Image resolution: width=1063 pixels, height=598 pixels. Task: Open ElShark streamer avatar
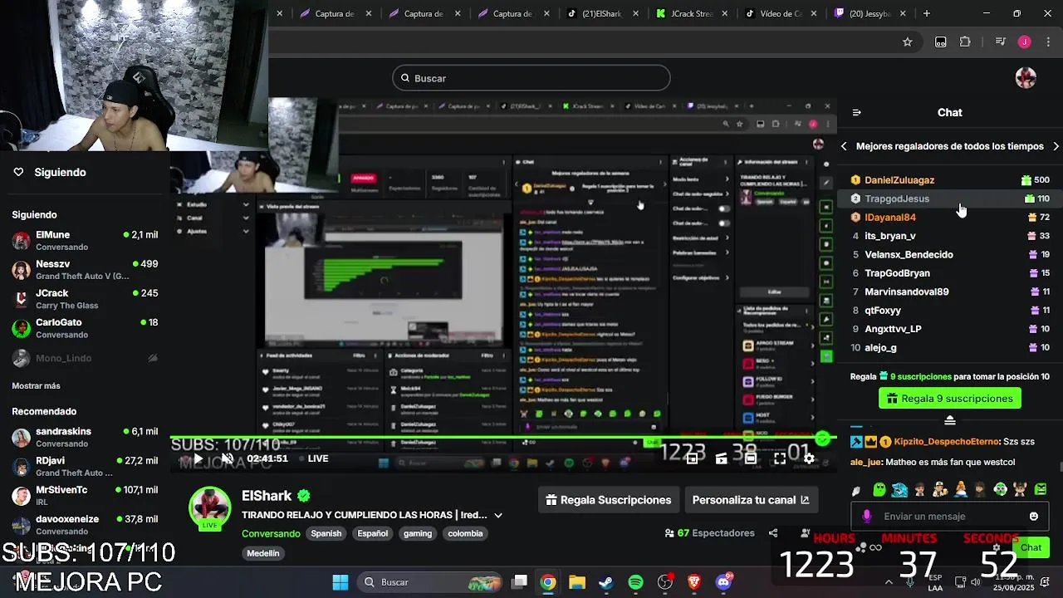pos(210,508)
